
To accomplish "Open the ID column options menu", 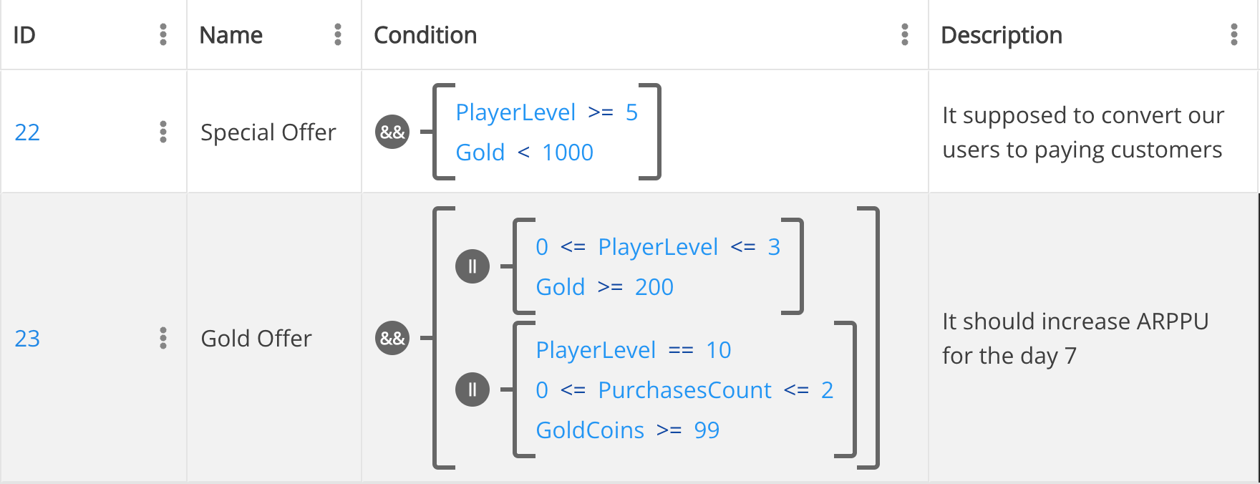I will click(163, 34).
